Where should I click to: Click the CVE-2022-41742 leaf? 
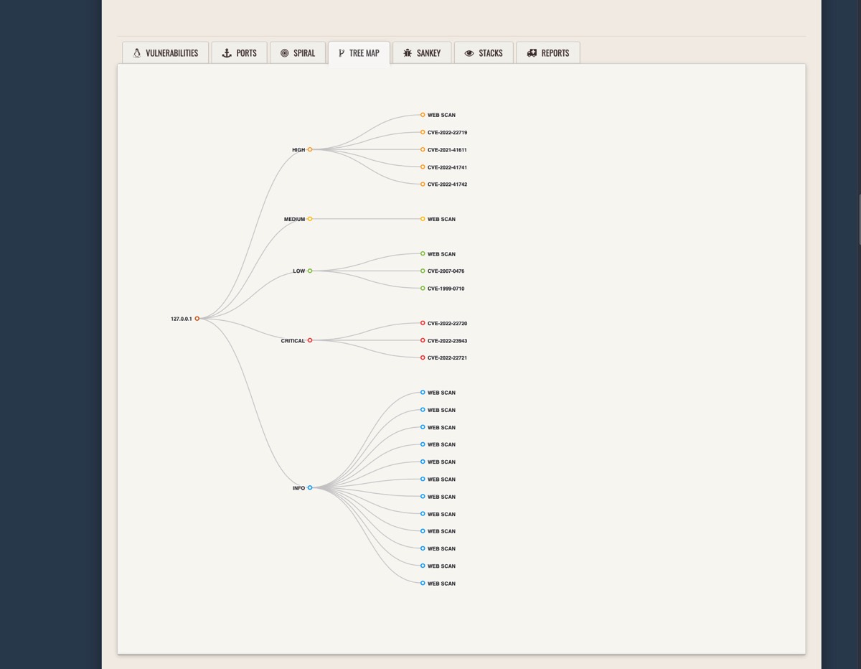point(443,184)
